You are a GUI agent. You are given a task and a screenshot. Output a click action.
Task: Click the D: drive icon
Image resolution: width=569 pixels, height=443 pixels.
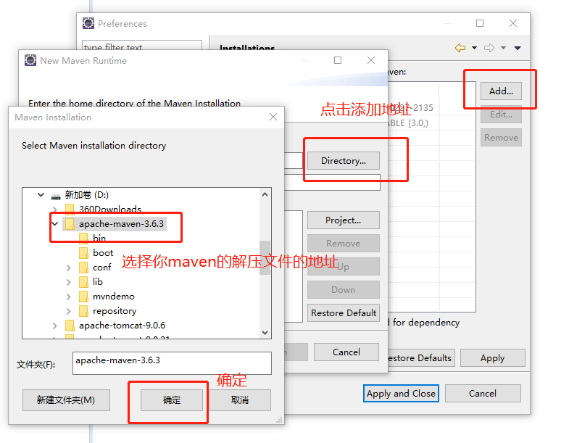[56, 196]
